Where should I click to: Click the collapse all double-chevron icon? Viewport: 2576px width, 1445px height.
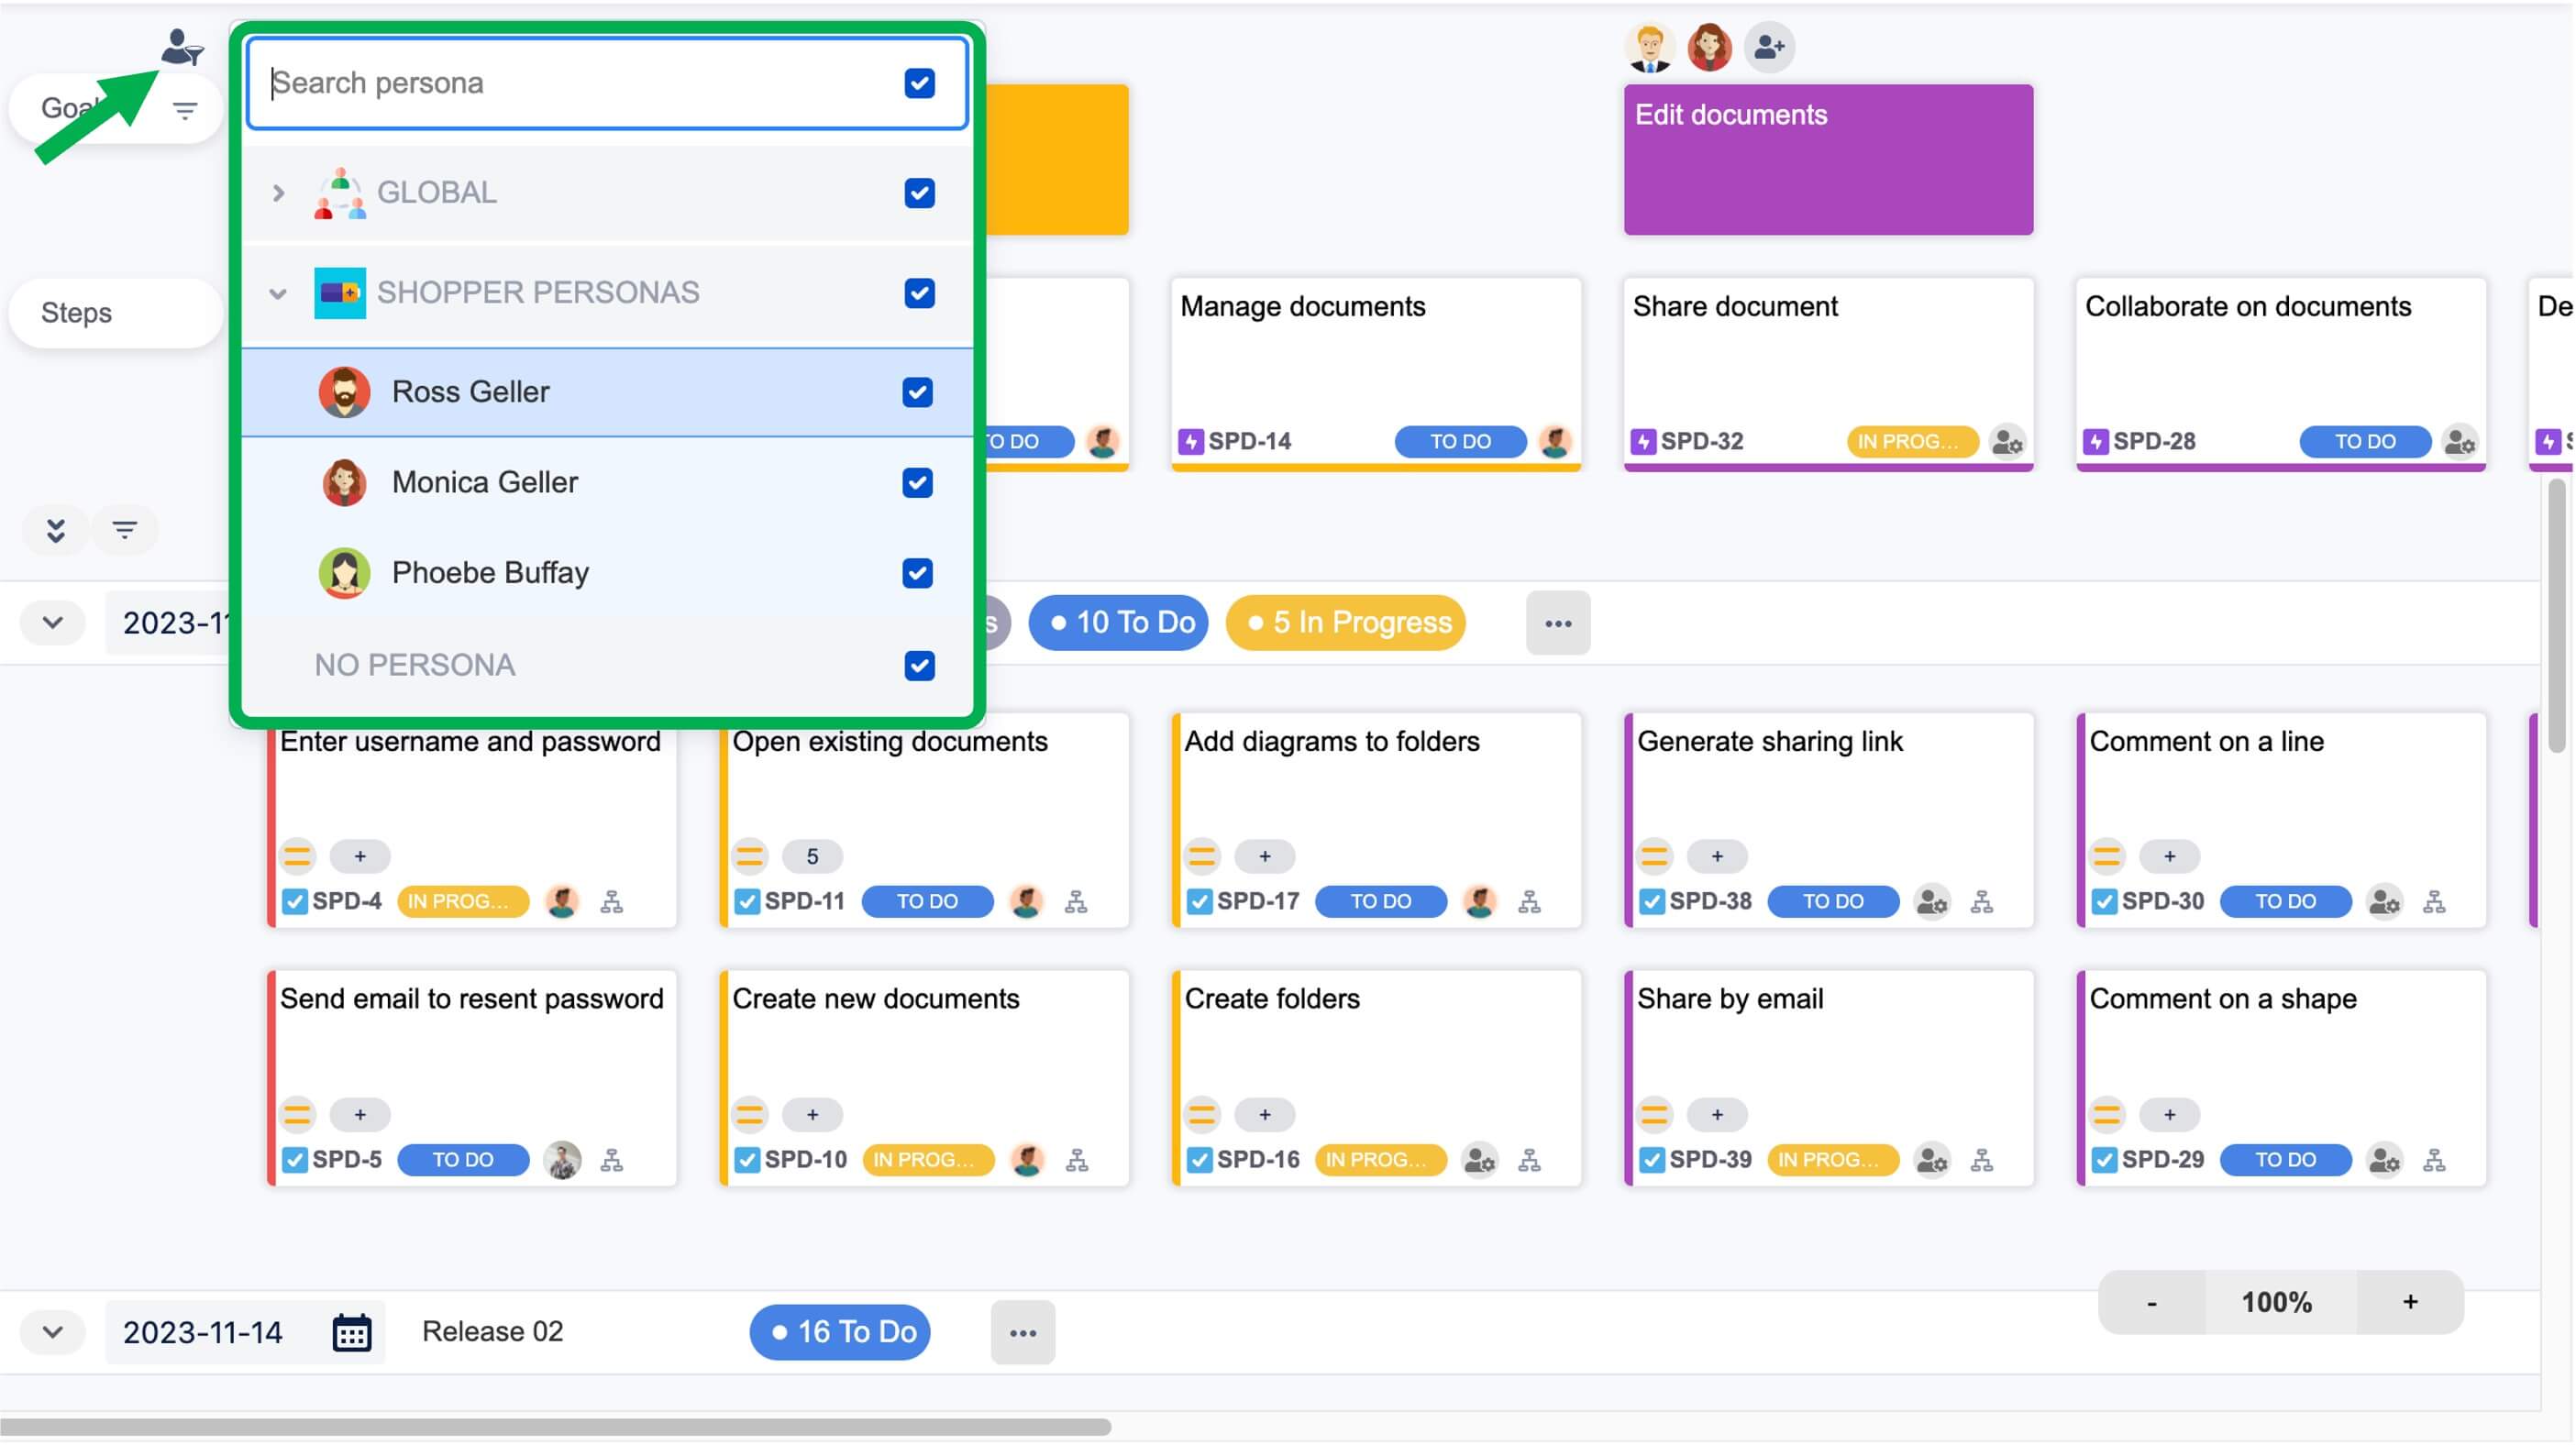(x=56, y=530)
